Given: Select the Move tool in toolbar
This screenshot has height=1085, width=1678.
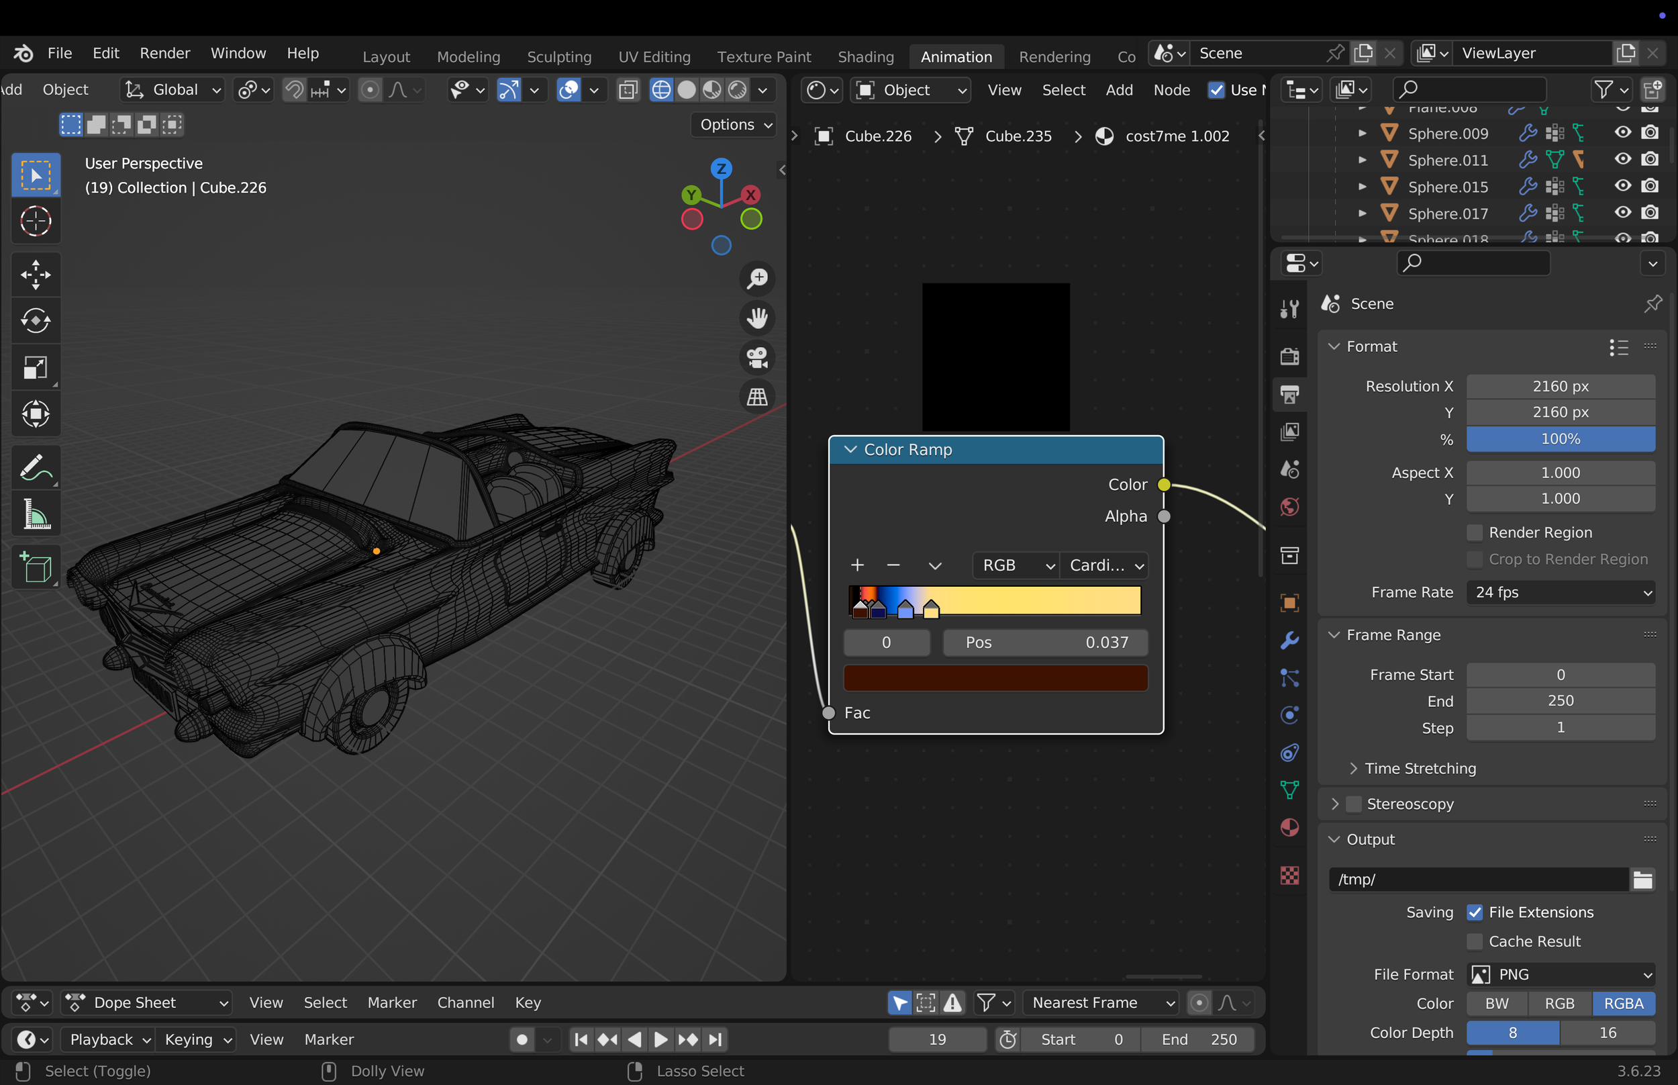Looking at the screenshot, I should pos(35,275).
